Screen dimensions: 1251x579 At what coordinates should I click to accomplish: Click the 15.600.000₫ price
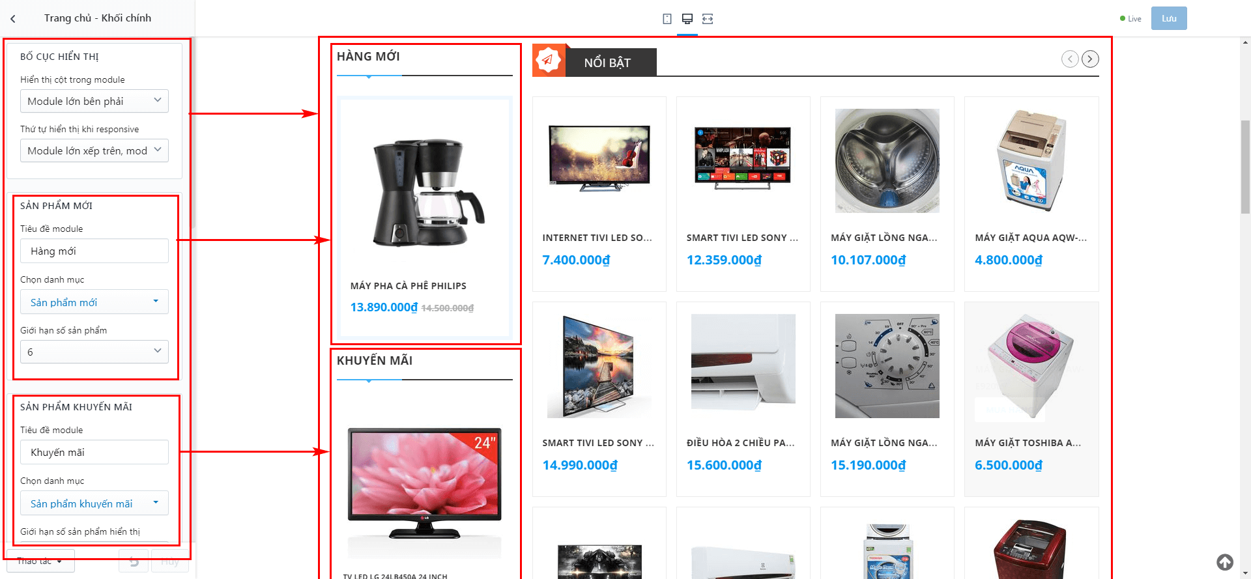pyautogui.click(x=724, y=465)
